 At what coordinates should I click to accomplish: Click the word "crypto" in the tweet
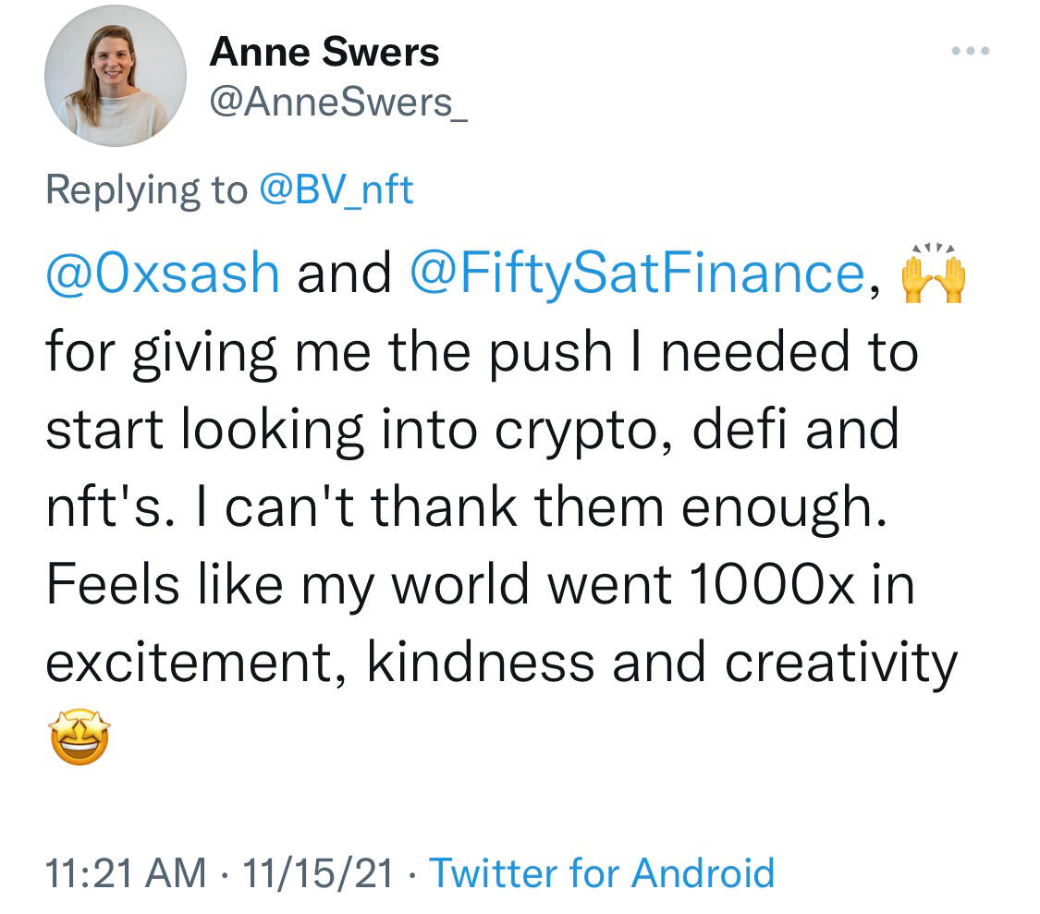pos(586,431)
